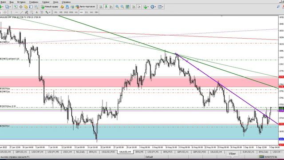Image resolution: width=284 pixels, height=160 pixels.
Task: Open MetaEditor from the toolbar
Action: point(62,7)
